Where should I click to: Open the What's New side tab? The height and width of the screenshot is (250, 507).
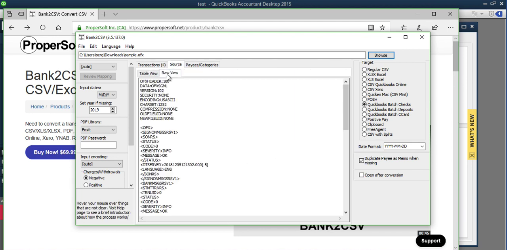tap(472, 131)
